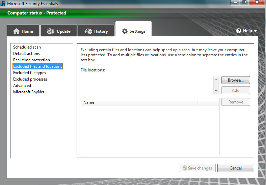Choose Real-time protection settings

pyautogui.click(x=31, y=60)
